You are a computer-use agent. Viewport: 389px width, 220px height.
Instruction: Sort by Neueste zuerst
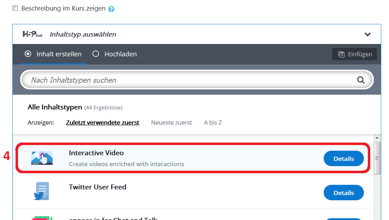coord(171,122)
